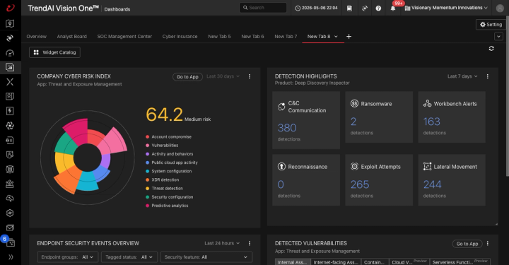Image resolution: width=509 pixels, height=265 pixels.
Task: Click the satellite-like icon next to help
Action: click(x=365, y=8)
